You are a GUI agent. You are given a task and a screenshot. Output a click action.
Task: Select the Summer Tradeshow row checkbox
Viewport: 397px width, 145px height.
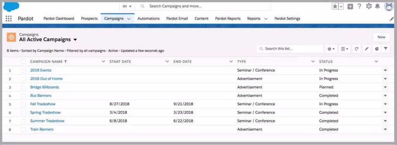pyautogui.click(x=23, y=121)
